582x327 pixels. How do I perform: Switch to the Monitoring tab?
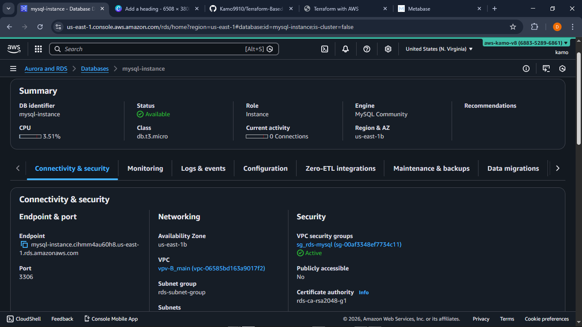145,169
